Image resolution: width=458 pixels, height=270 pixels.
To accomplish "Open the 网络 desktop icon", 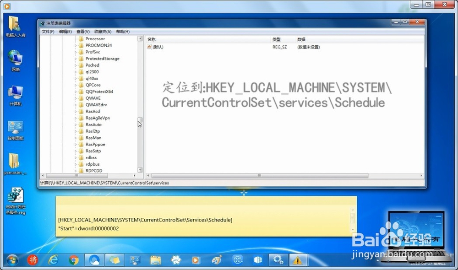I will click(x=15, y=61).
